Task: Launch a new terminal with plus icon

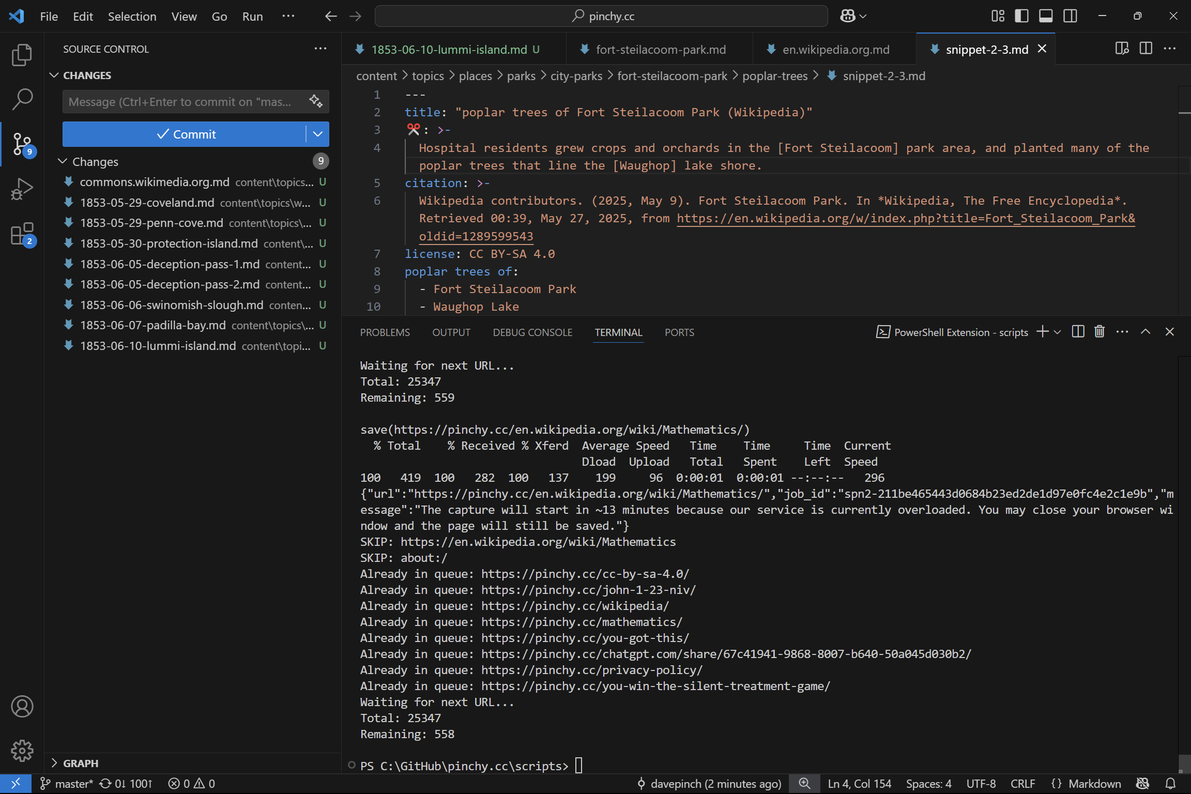Action: (x=1043, y=332)
